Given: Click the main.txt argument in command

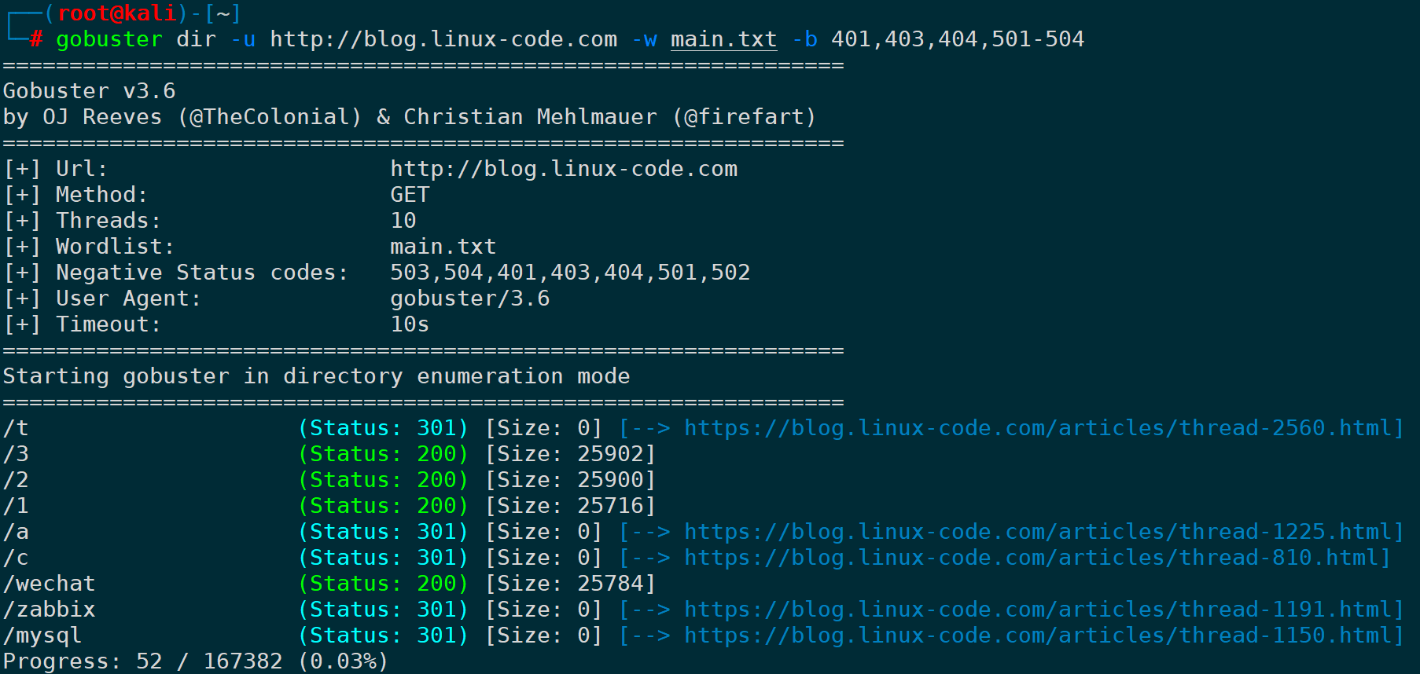Looking at the screenshot, I should (x=723, y=39).
